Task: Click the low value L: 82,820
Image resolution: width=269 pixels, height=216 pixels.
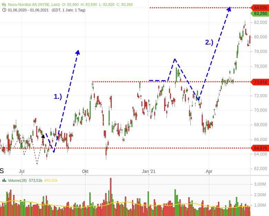Action: point(107,4)
